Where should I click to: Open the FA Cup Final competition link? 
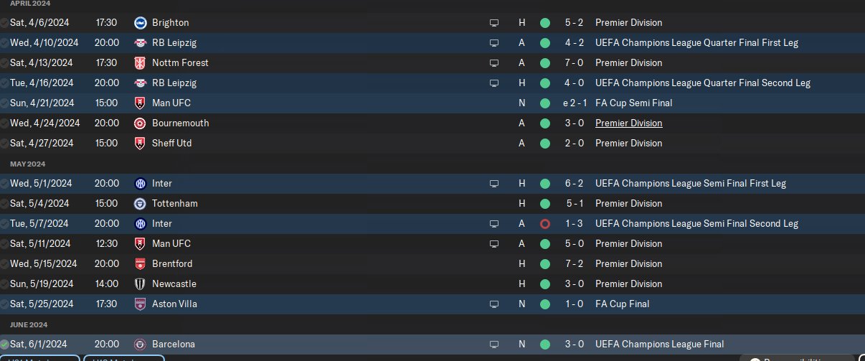(622, 304)
